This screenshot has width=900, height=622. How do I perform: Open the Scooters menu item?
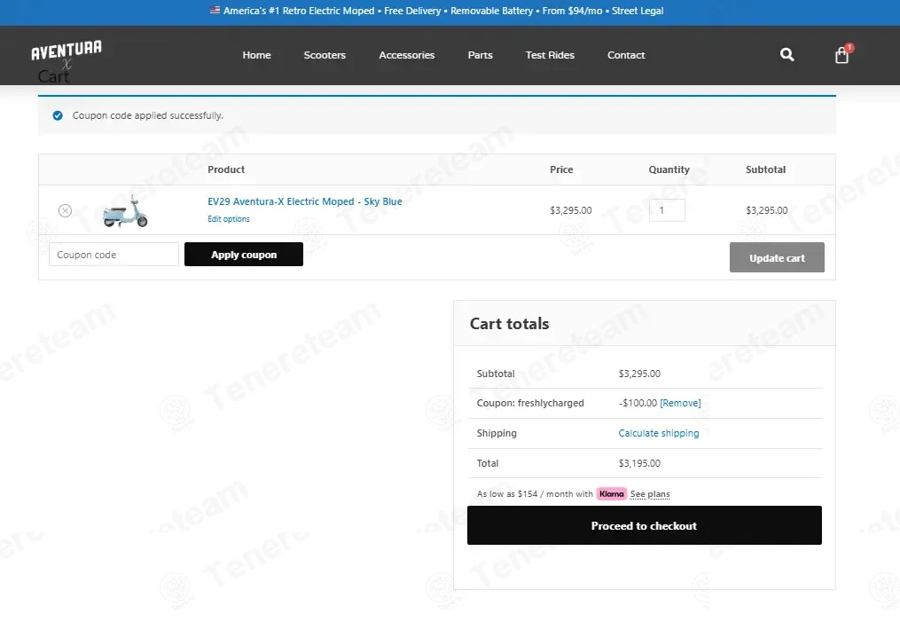click(325, 55)
